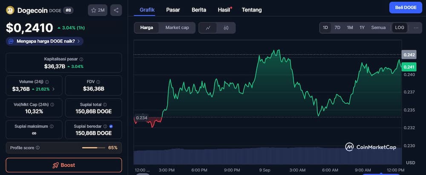Click the $36,36B FDV value
This screenshot has width=426, height=175.
[x=93, y=89]
